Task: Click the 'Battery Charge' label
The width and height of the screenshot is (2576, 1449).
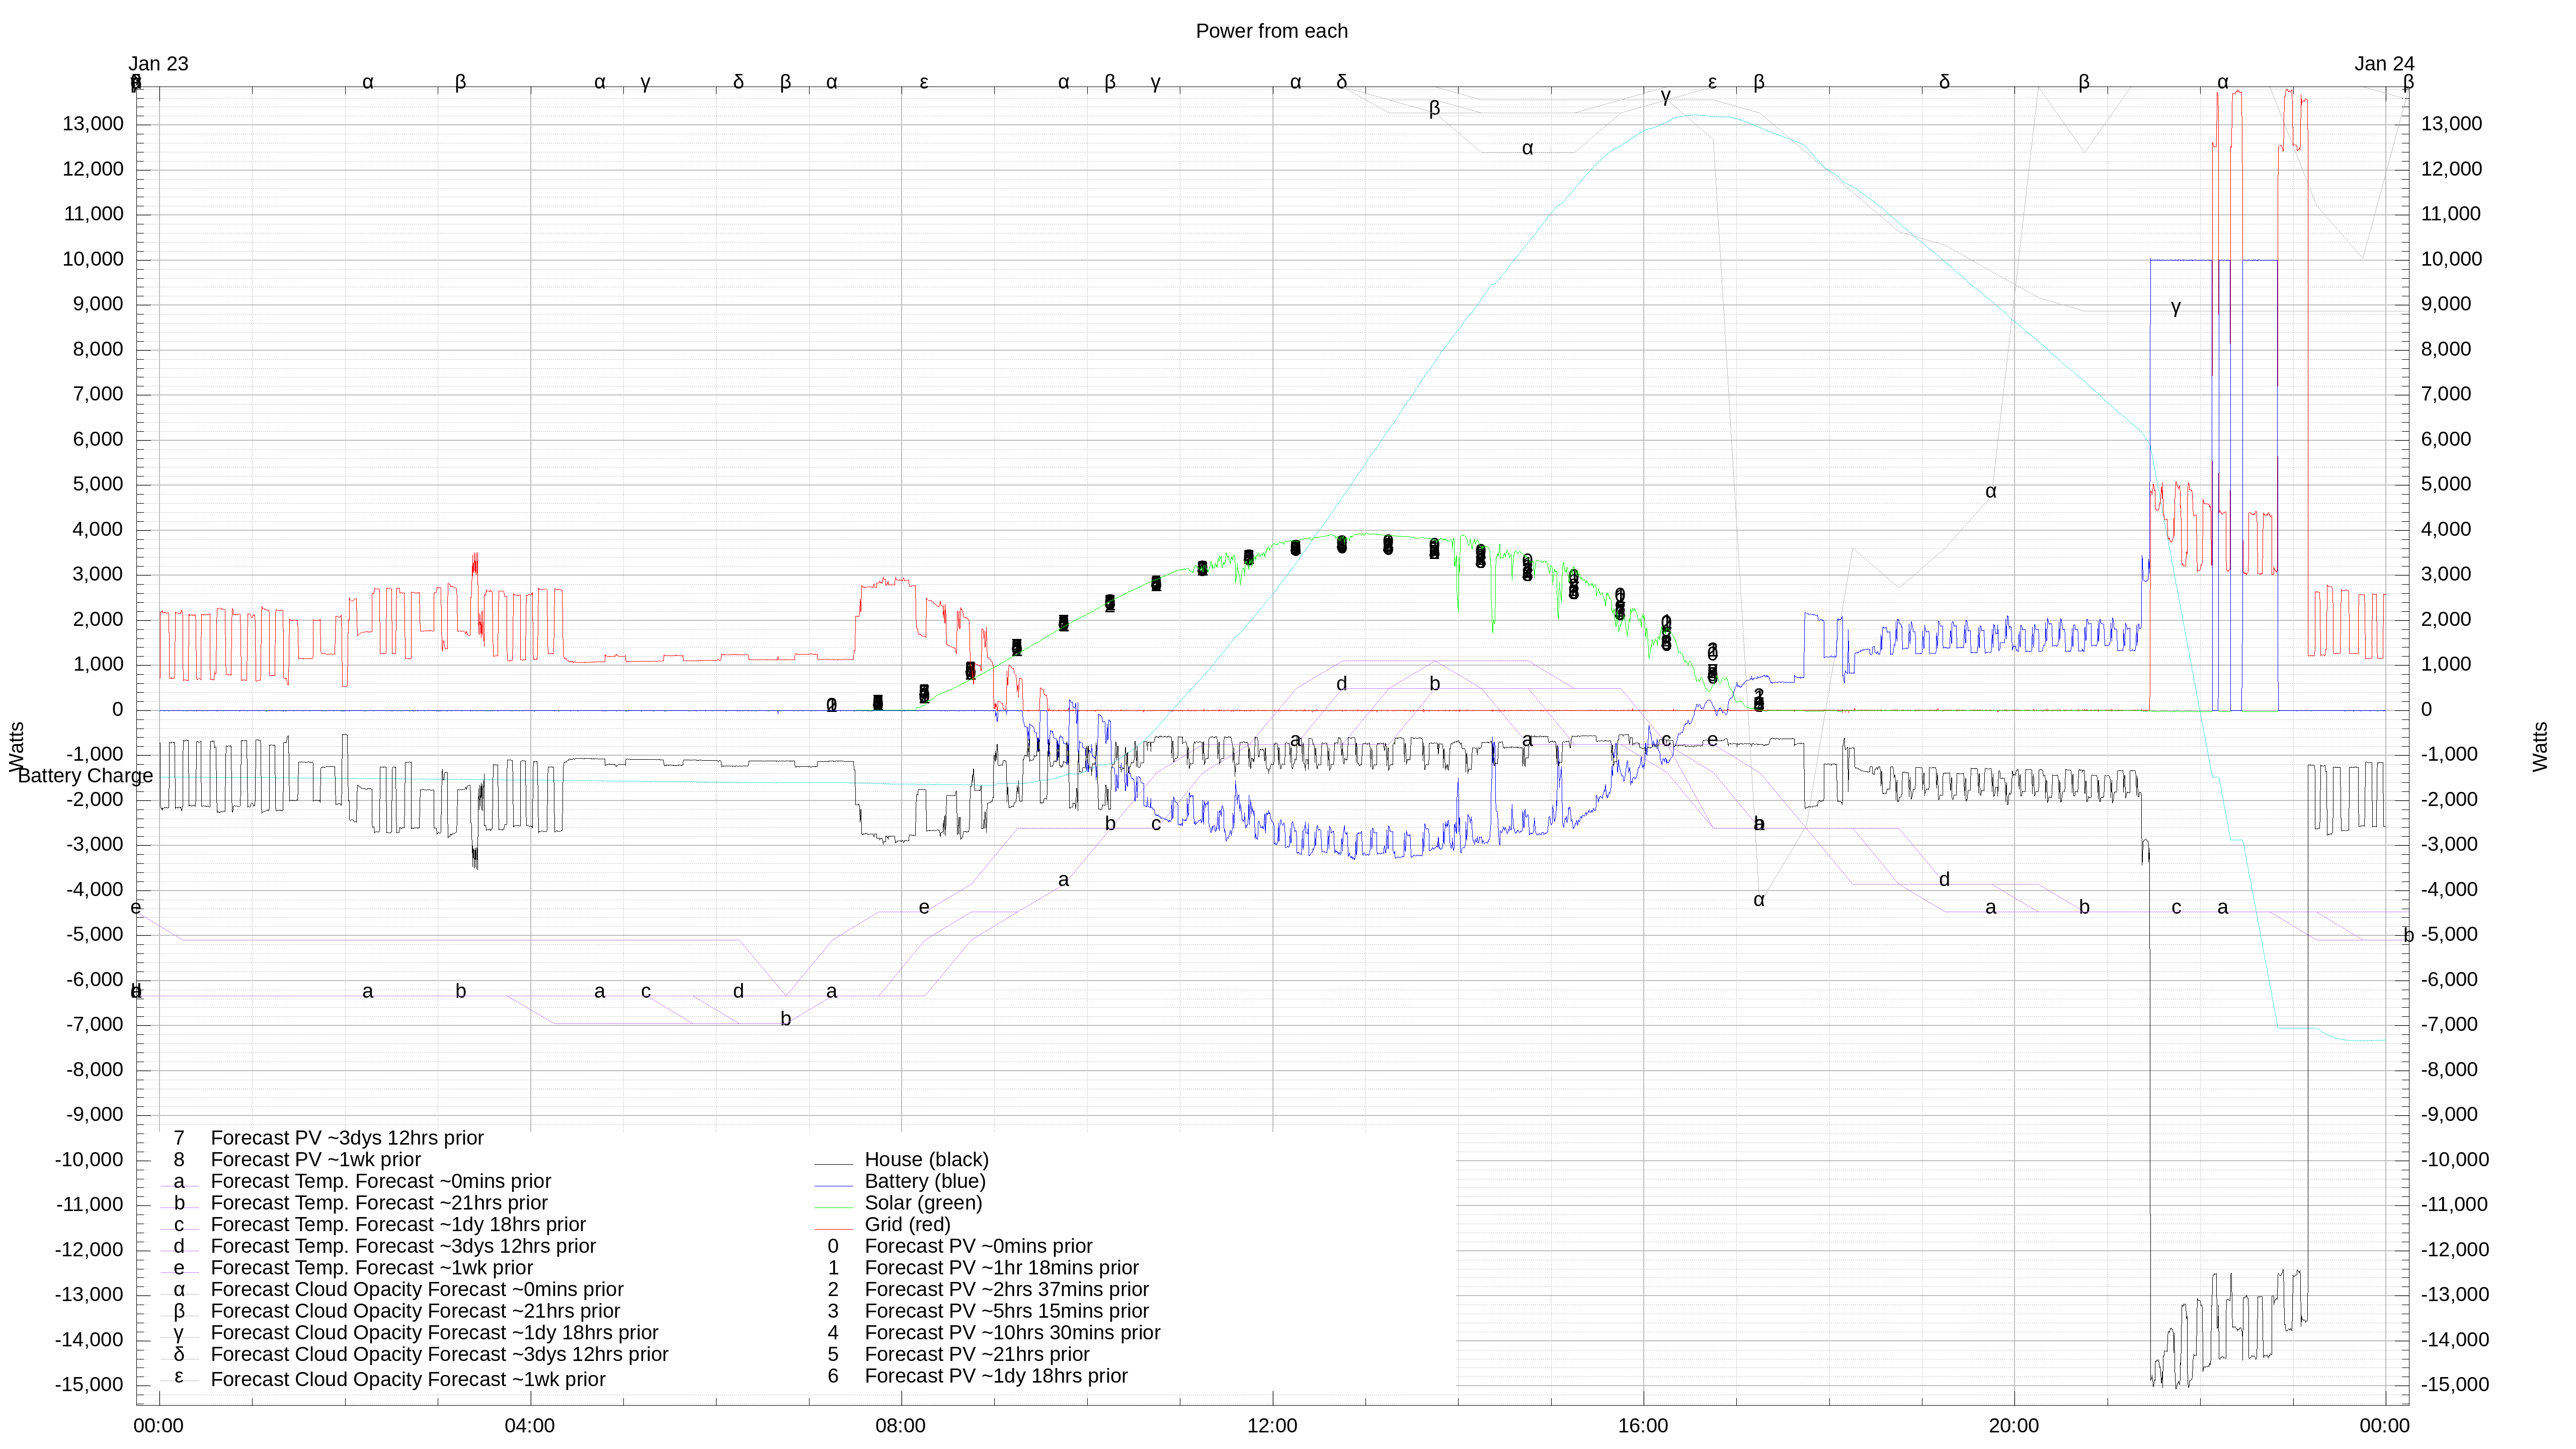Action: pos(85,776)
